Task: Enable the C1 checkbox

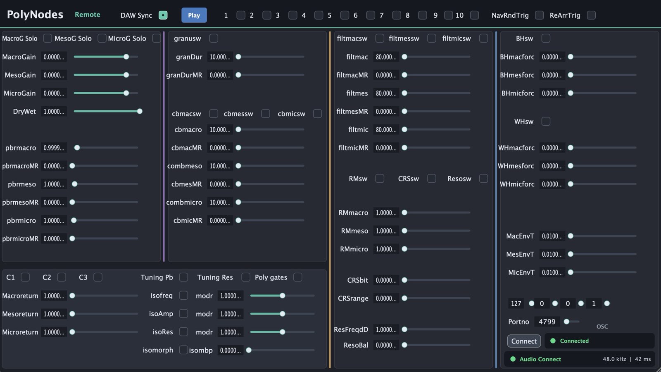Action: click(x=25, y=277)
